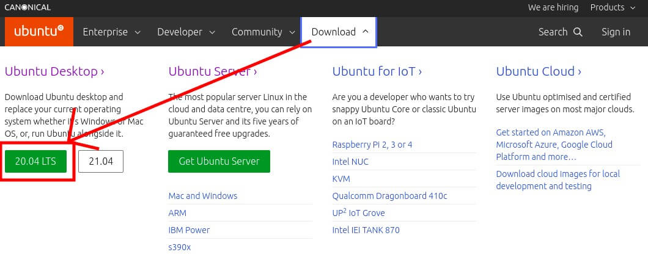This screenshot has width=648, height=263.
Task: Open the Ubuntu for IoT heading link
Action: pos(377,71)
